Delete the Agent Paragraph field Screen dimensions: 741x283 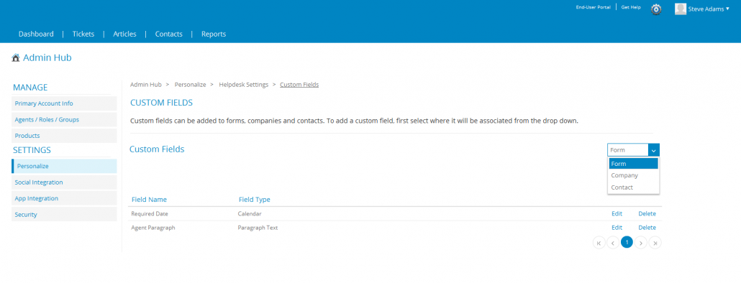point(647,228)
